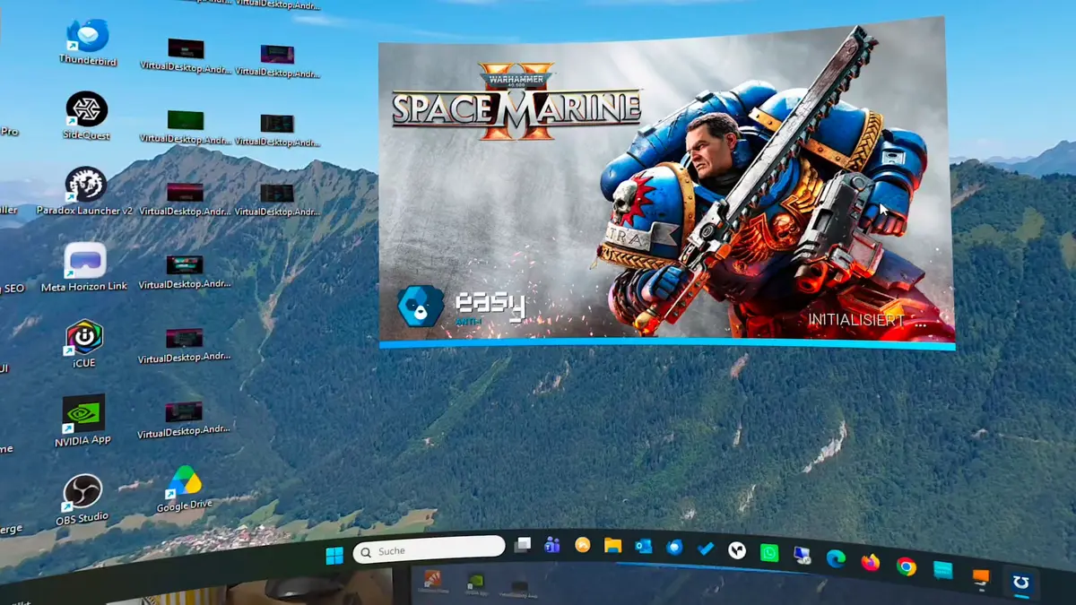This screenshot has width=1076, height=605.
Task: Open the Thunderbird desktop shortcut
Action: [88, 41]
